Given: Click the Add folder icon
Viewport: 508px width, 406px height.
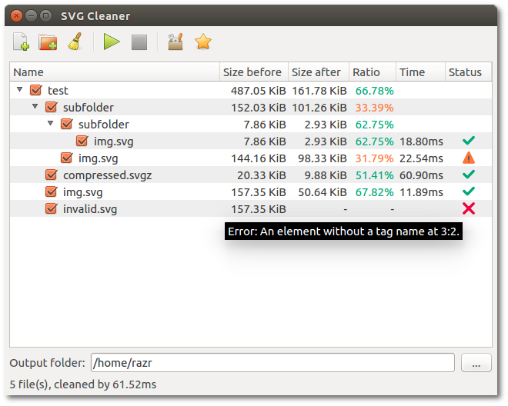Looking at the screenshot, I should tap(48, 42).
